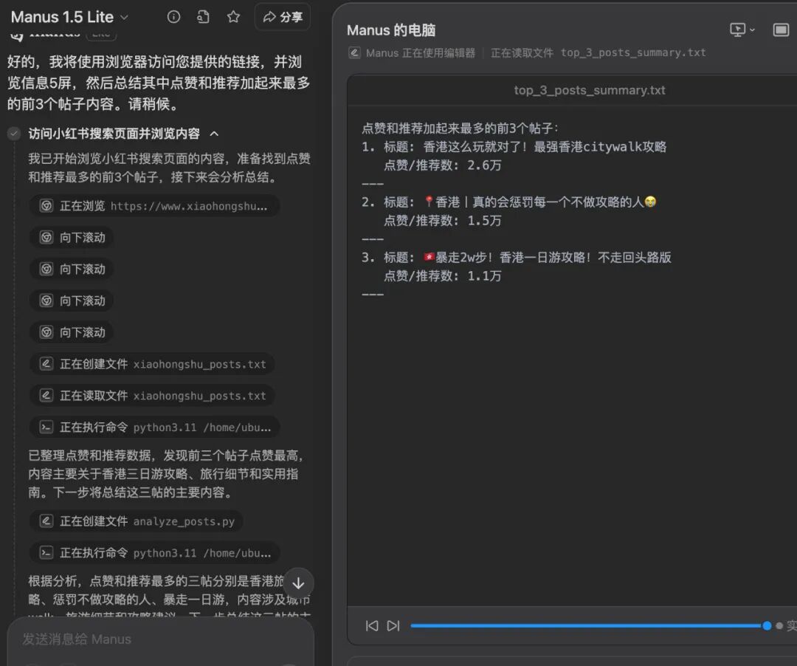The width and height of the screenshot is (797, 666).
Task: Star this conversation as favorite
Action: (233, 17)
